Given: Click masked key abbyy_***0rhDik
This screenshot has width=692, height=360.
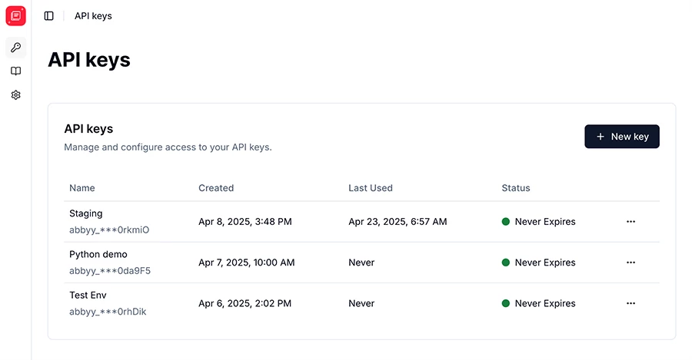Looking at the screenshot, I should click(108, 312).
